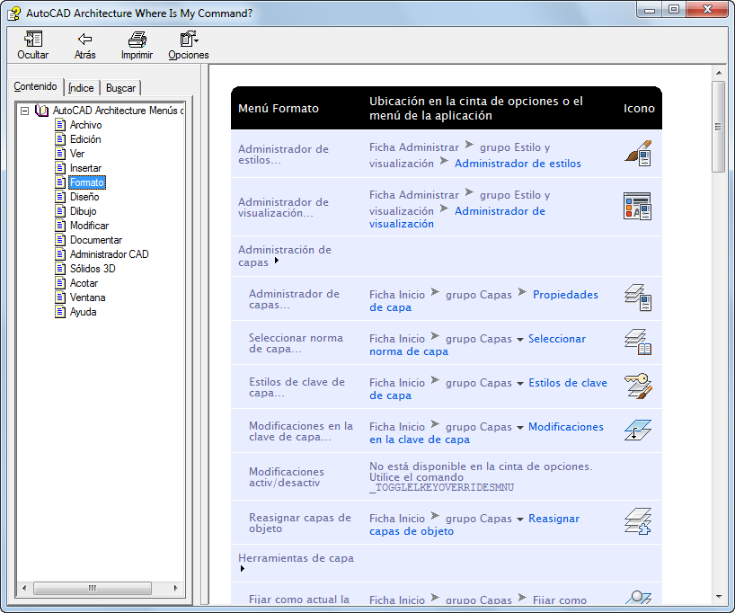Select the Sólidos 3D topic text

click(93, 269)
